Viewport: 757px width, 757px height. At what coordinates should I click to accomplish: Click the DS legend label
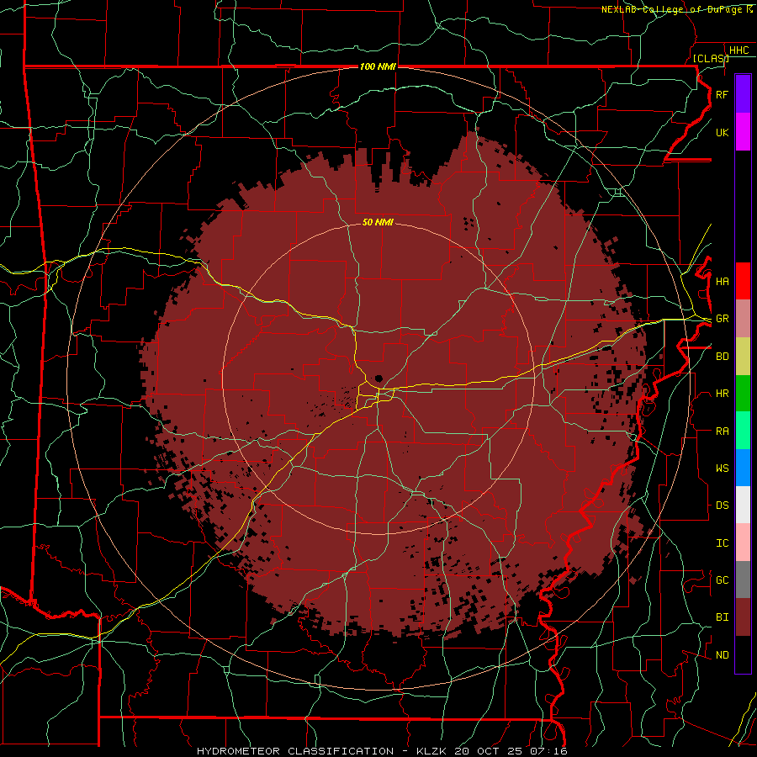(x=722, y=506)
